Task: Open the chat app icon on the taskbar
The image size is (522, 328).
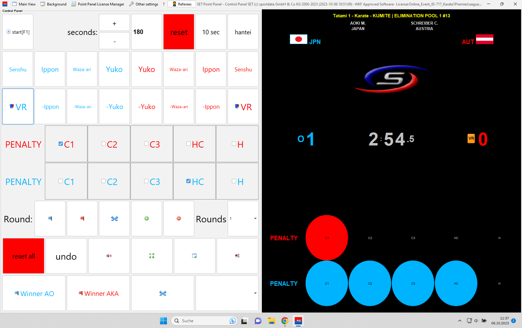Action: tap(258, 321)
